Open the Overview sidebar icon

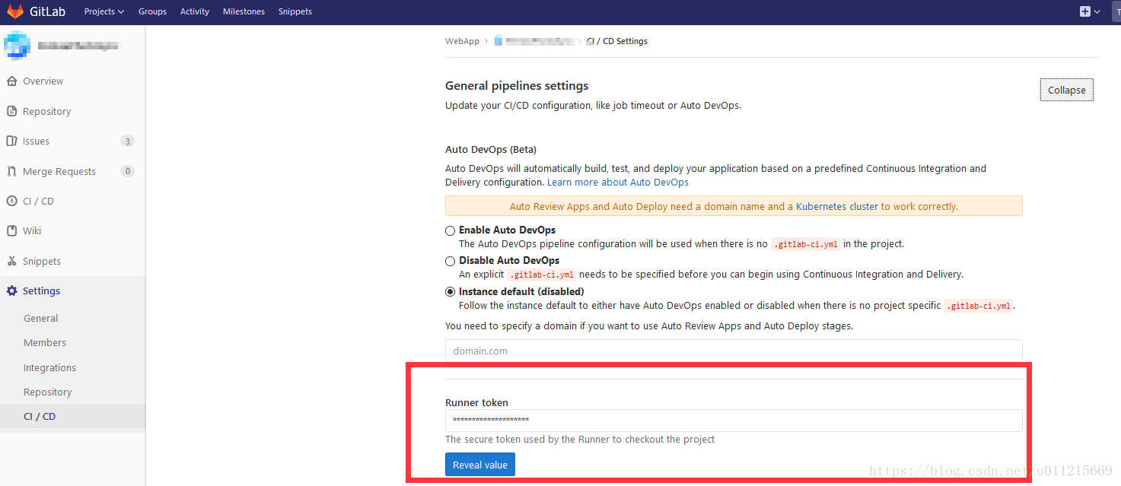[11, 81]
